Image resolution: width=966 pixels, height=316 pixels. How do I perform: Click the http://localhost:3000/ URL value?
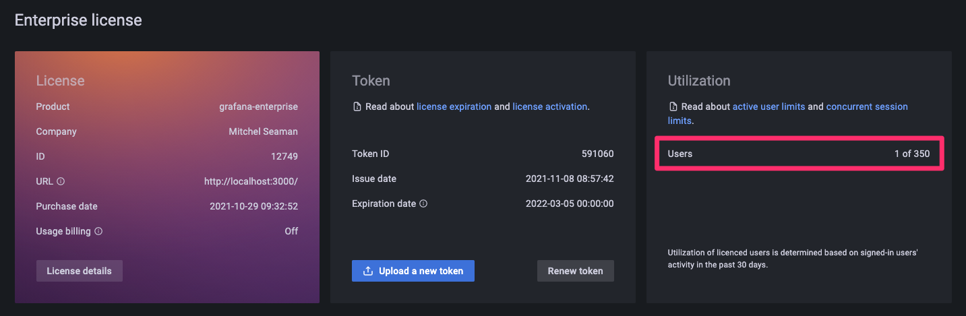(251, 182)
